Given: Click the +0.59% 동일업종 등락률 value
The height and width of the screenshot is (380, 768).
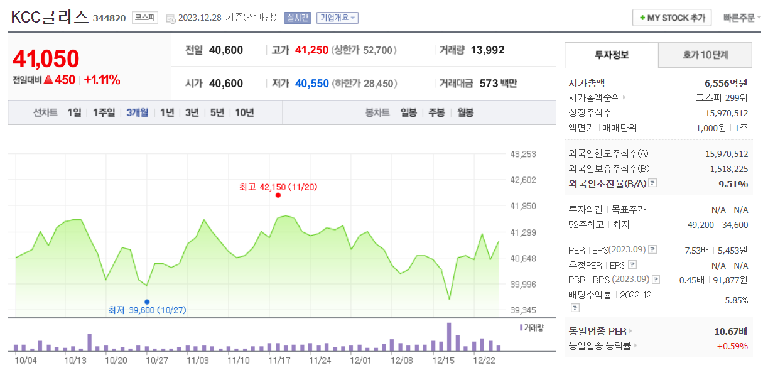Looking at the screenshot, I should [732, 345].
